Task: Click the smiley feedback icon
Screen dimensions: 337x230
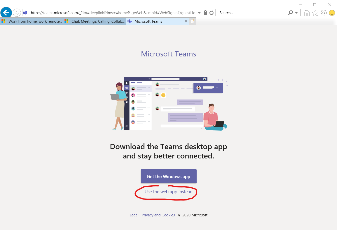Action: (332, 13)
